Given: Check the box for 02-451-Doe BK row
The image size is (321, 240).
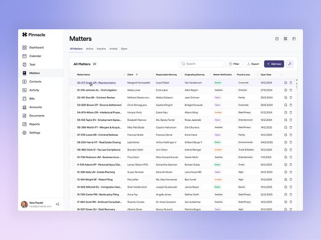Looking at the screenshot, I should 73,97.
